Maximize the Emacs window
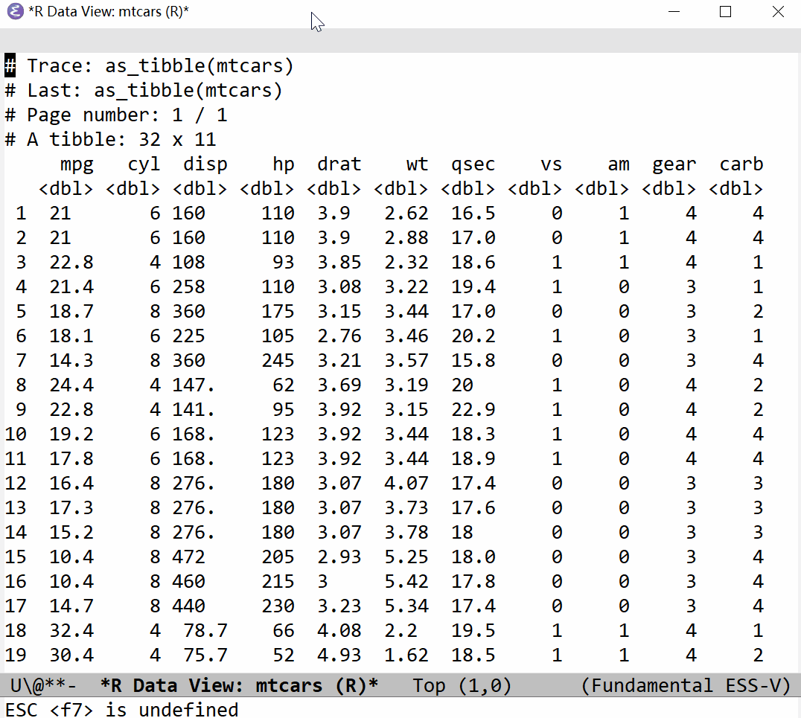 pyautogui.click(x=726, y=12)
